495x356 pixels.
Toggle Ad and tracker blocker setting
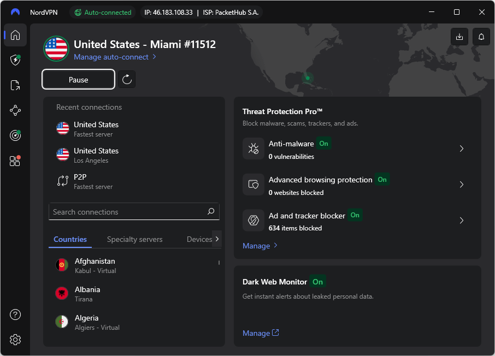click(355, 215)
